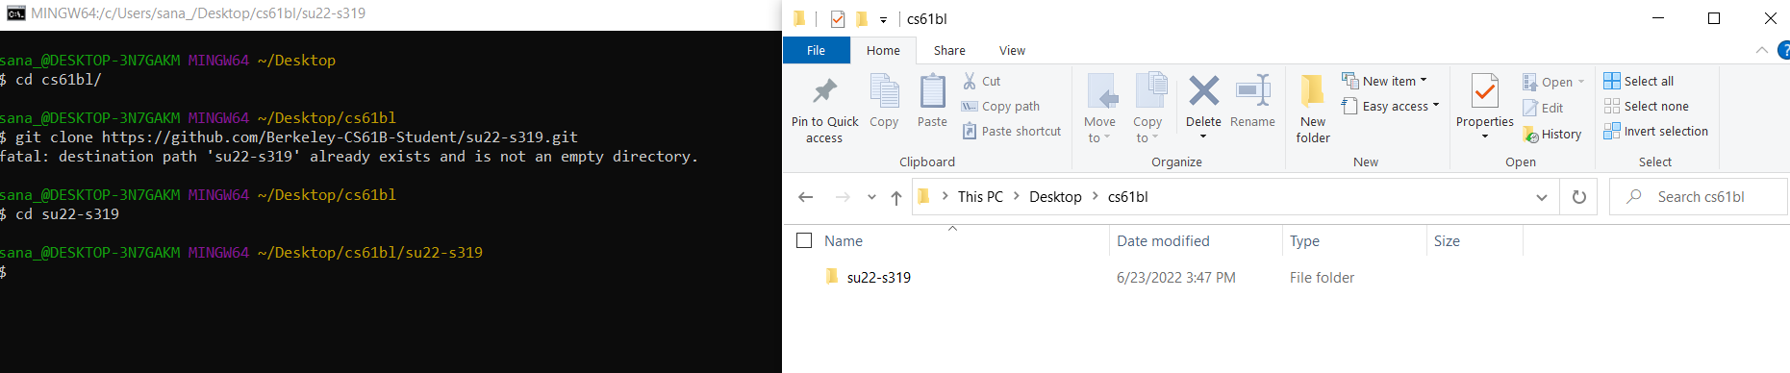Refresh the cs61bl folder view
The image size is (1790, 373).
[x=1578, y=197]
